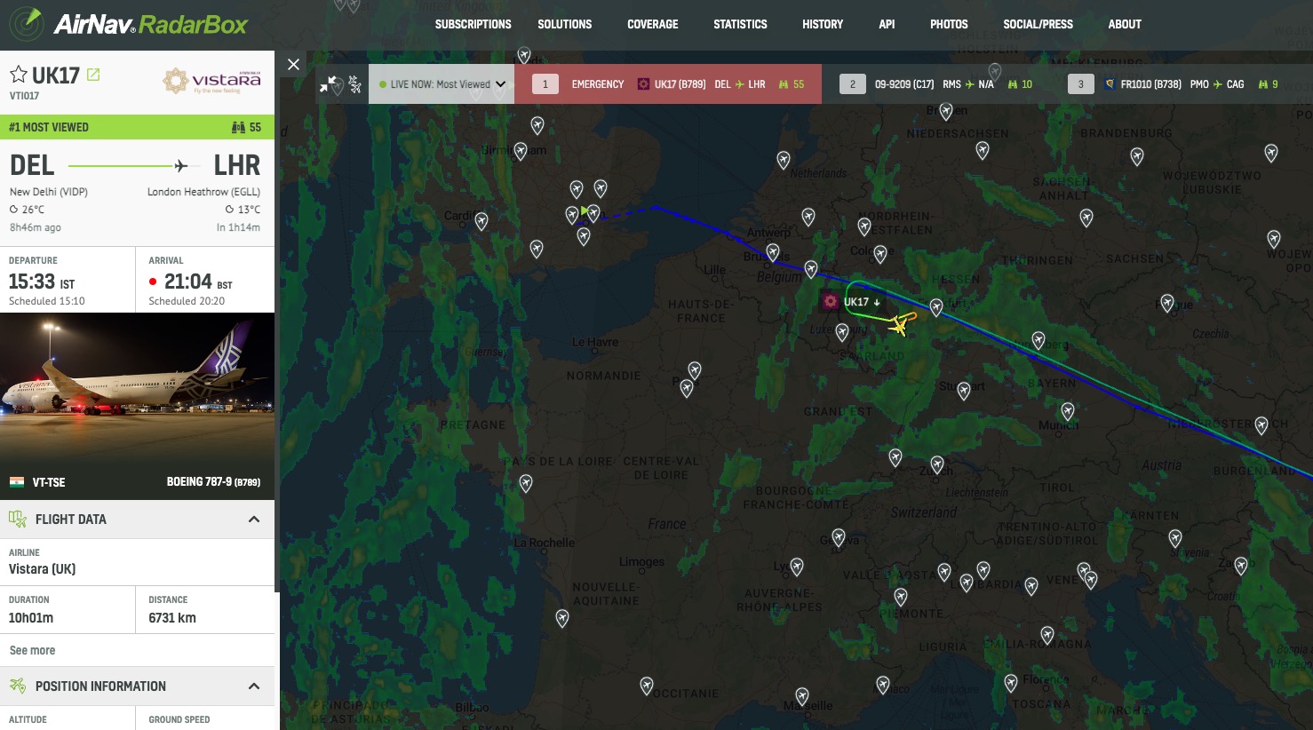Open the Solutions menu
This screenshot has width=1313, height=730.
point(564,24)
